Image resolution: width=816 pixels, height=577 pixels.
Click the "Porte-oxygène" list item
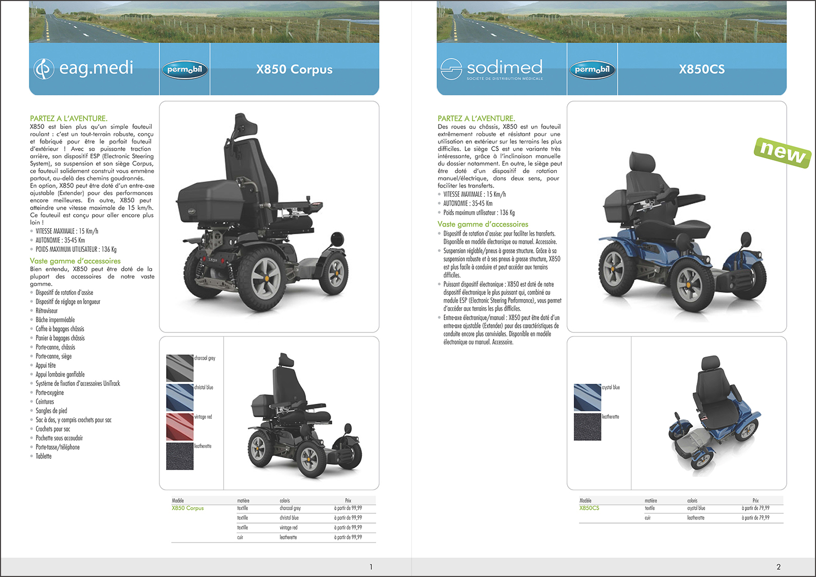pos(50,393)
